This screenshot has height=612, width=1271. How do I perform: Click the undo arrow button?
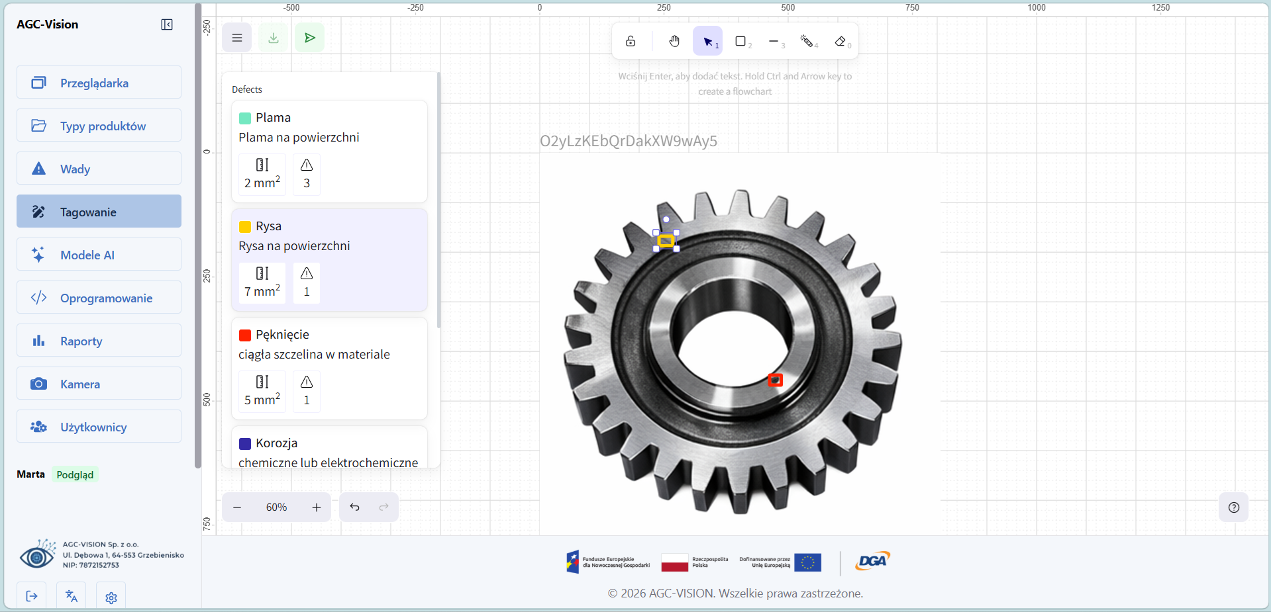[x=355, y=507]
